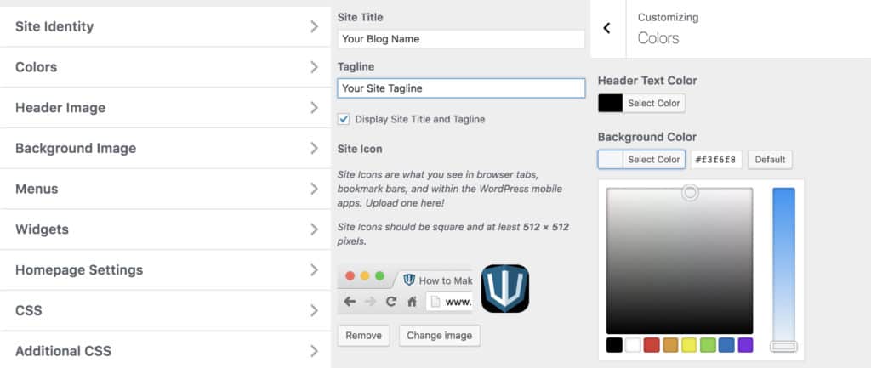This screenshot has height=368, width=871.
Task: Click the Site Title input field
Action: 461,39
